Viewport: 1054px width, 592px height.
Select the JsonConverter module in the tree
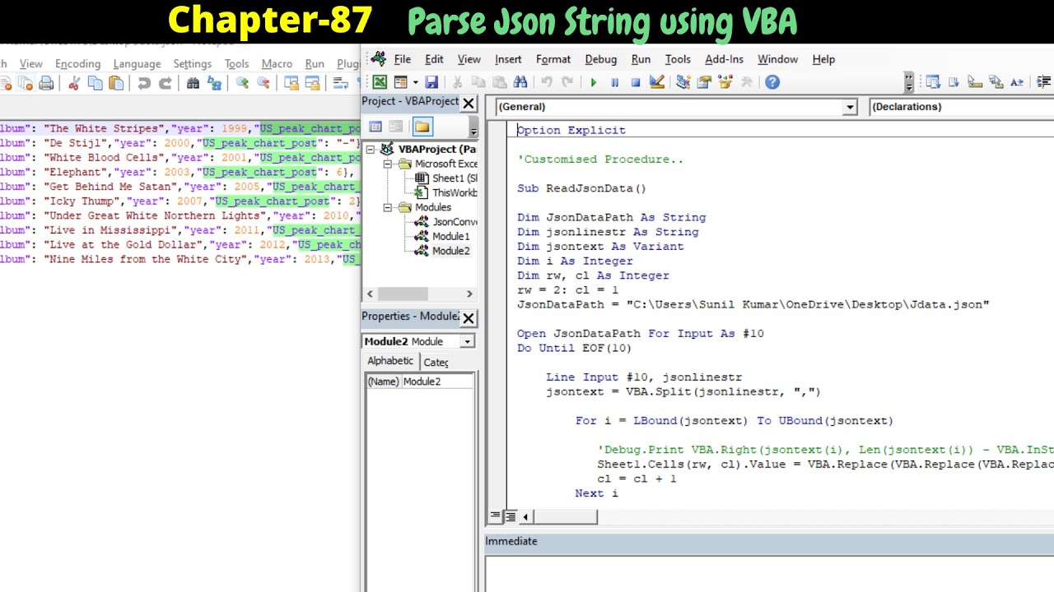point(455,222)
